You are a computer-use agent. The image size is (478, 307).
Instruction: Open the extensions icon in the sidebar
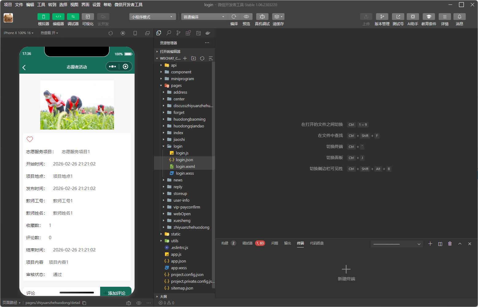coord(188,33)
